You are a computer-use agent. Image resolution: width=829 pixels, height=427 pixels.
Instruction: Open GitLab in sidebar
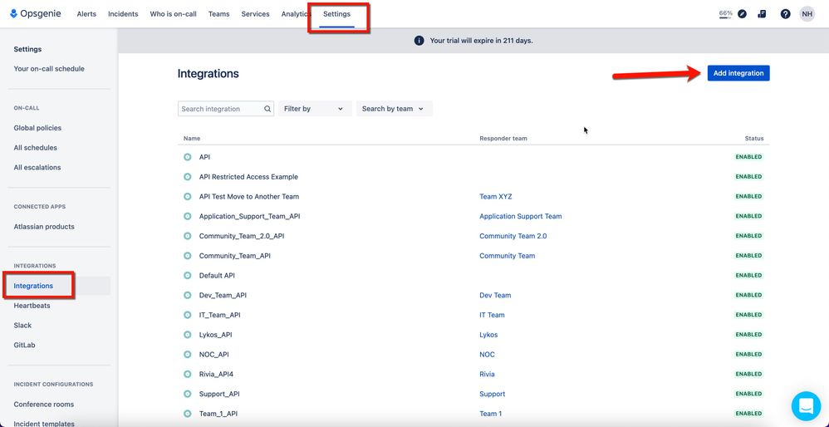(24, 345)
